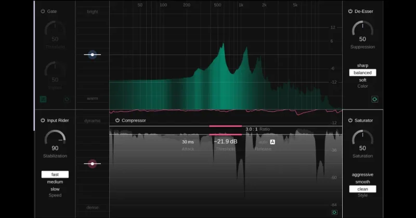Click the '1k' frequency axis label
This screenshot has width=416, height=218.
click(241, 5)
